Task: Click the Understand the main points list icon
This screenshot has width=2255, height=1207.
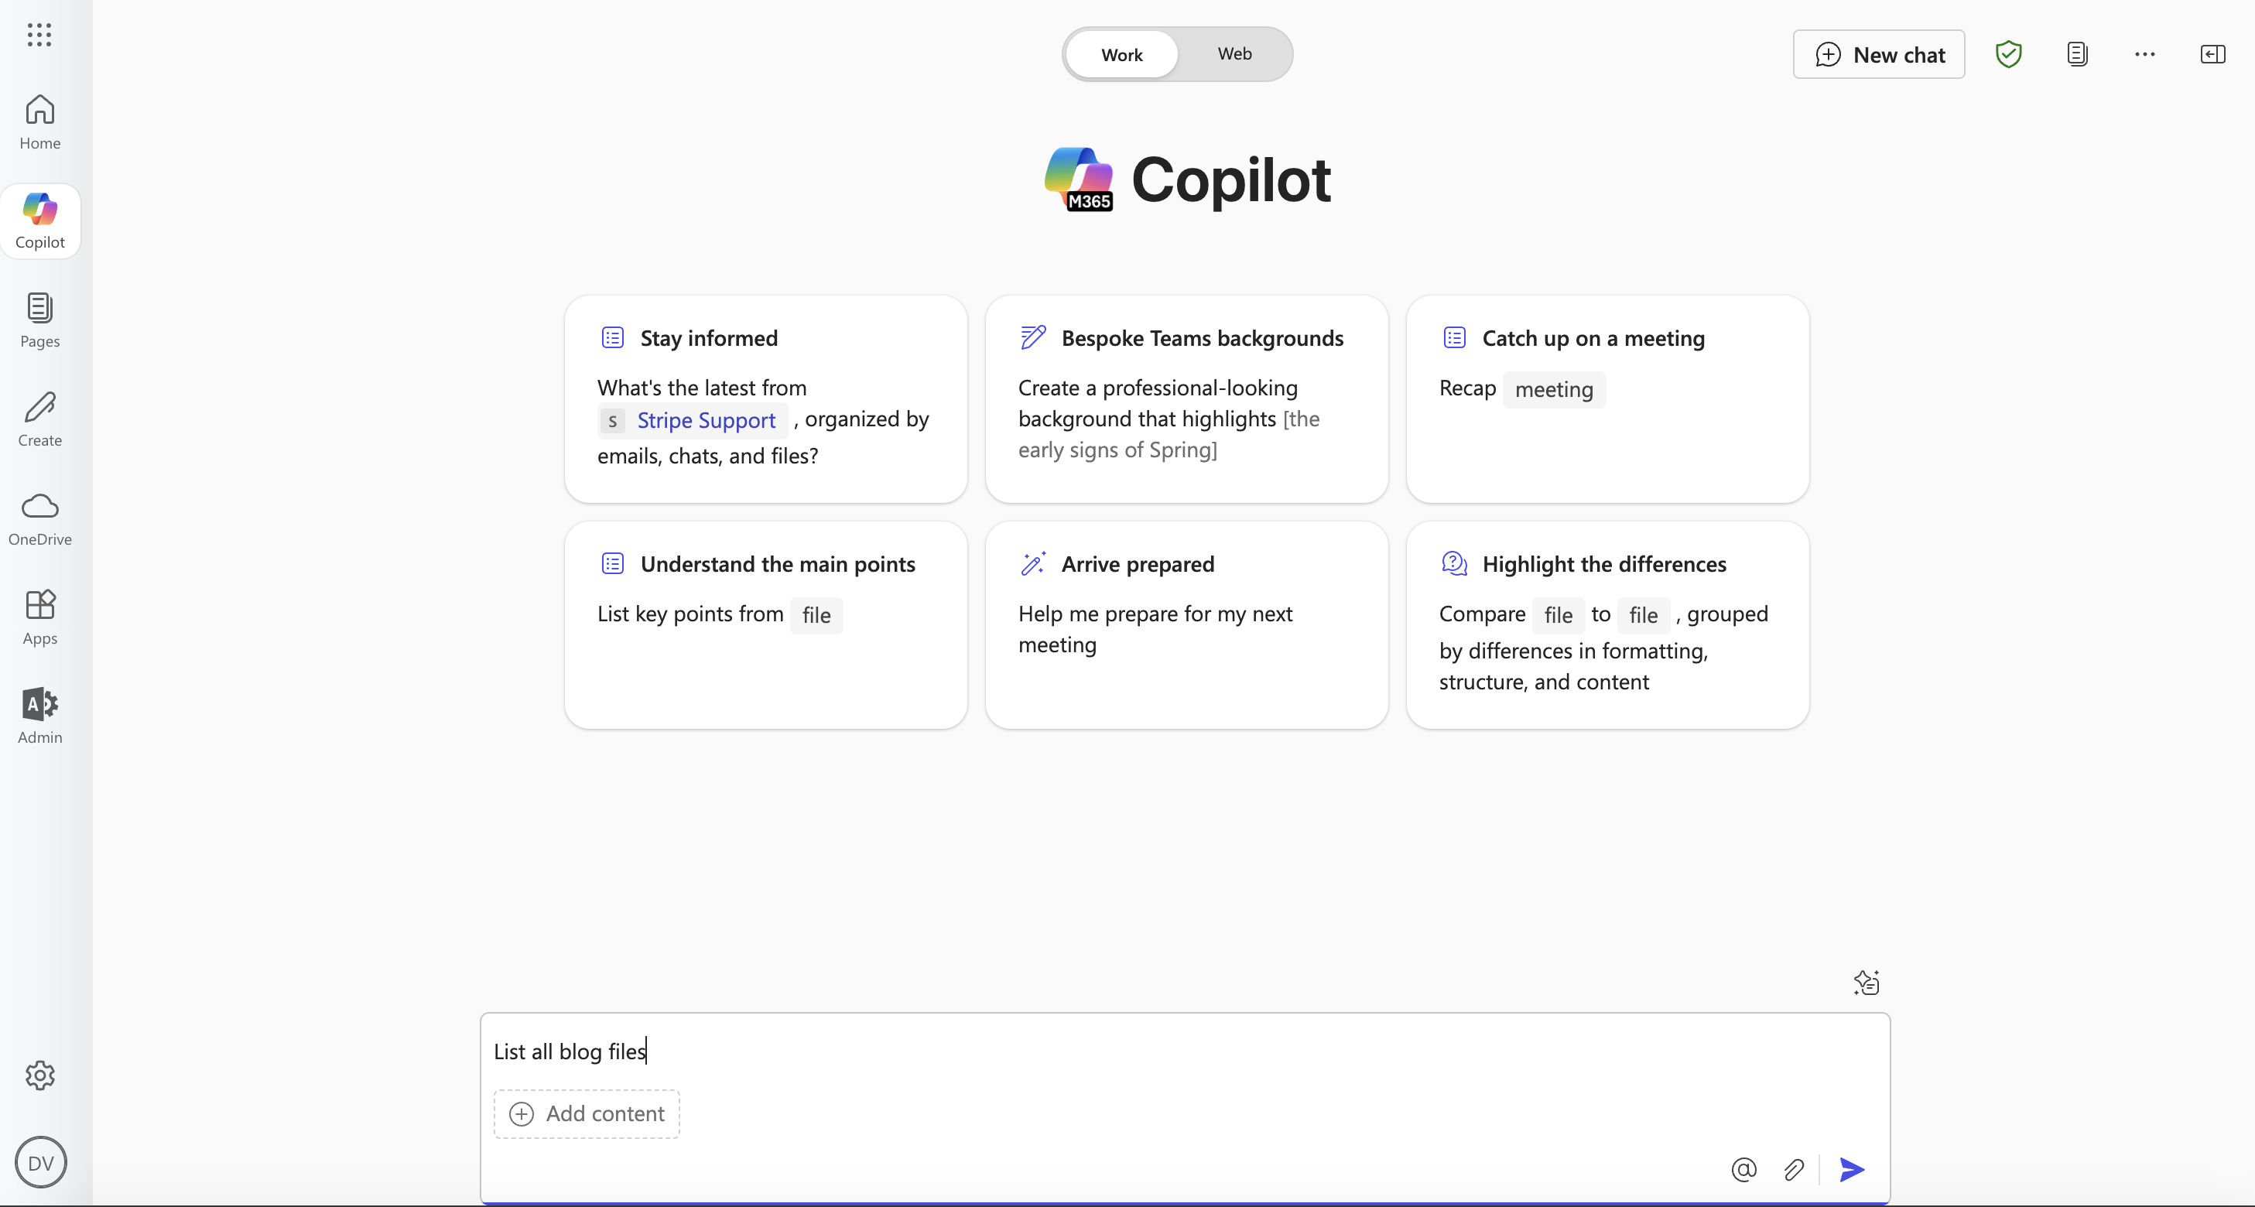Action: point(613,564)
